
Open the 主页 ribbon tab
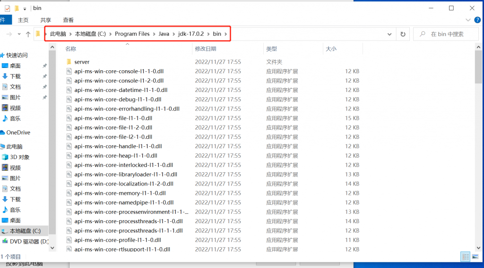23,20
